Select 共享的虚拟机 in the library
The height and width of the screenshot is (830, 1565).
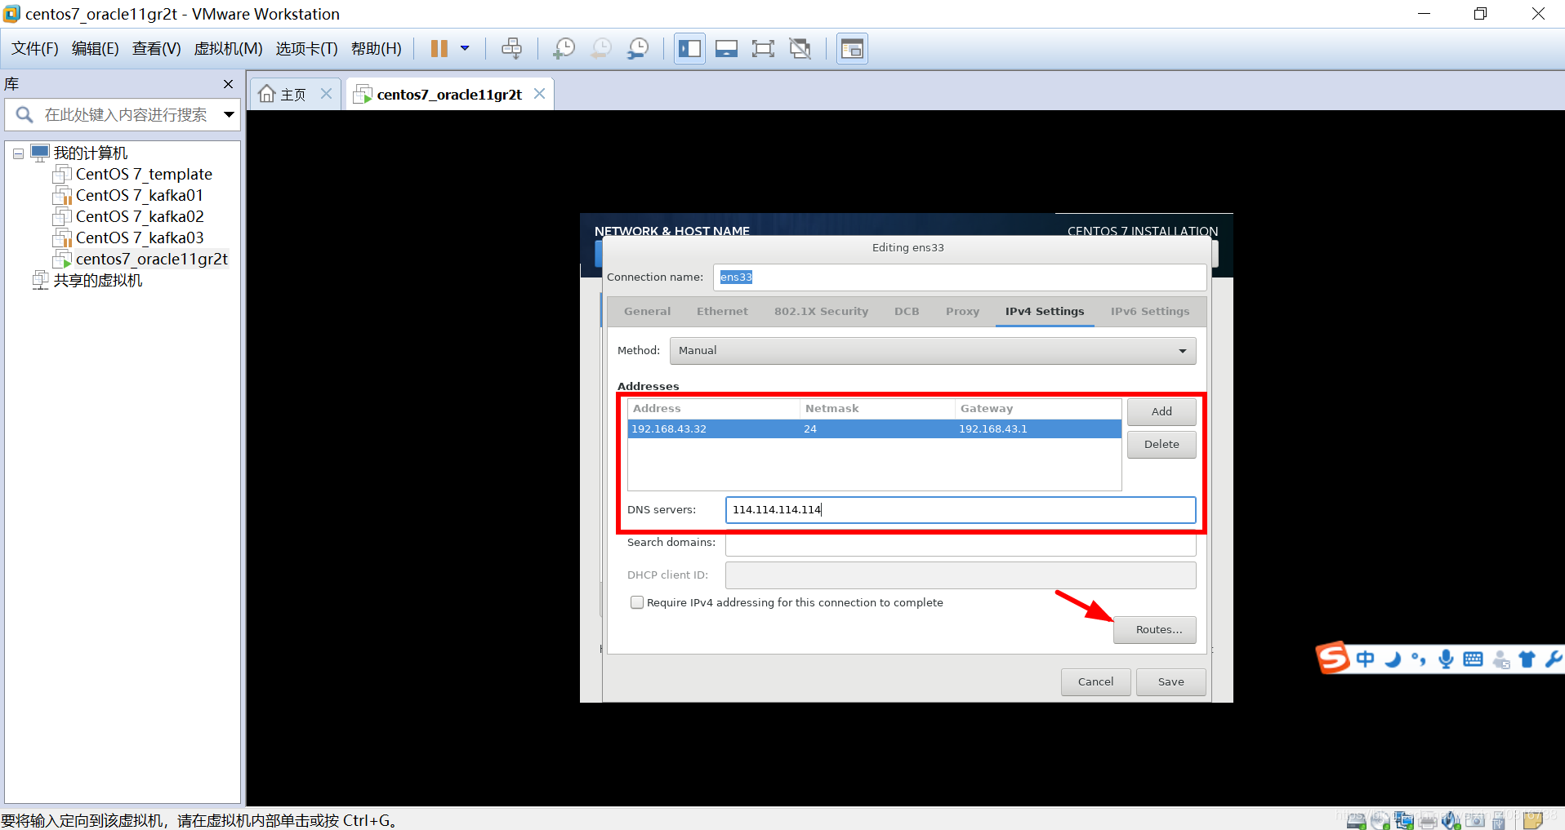click(97, 281)
